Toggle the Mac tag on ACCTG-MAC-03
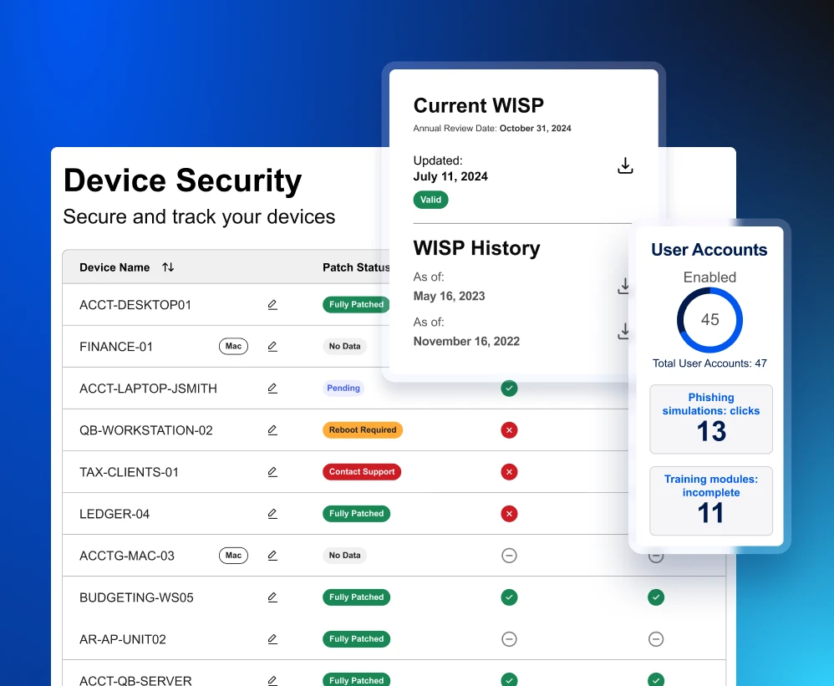 tap(233, 555)
